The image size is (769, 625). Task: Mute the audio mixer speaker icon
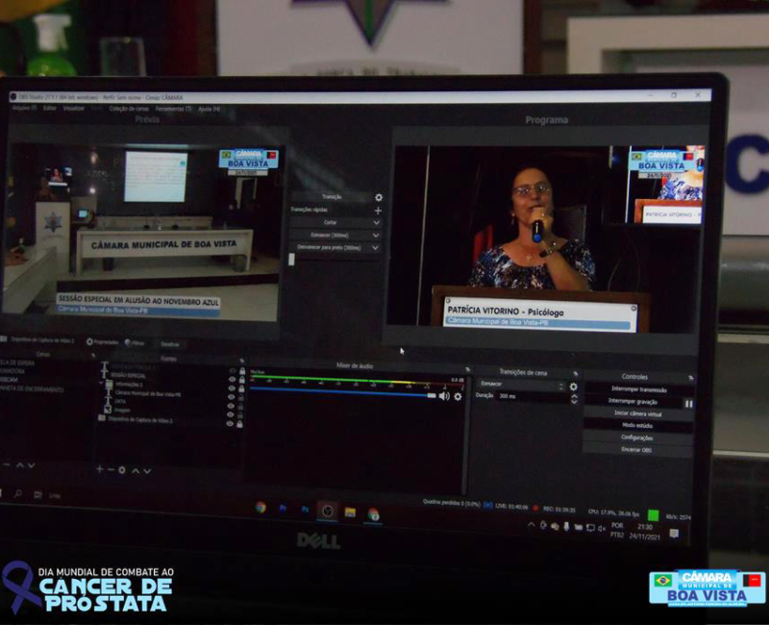444,396
